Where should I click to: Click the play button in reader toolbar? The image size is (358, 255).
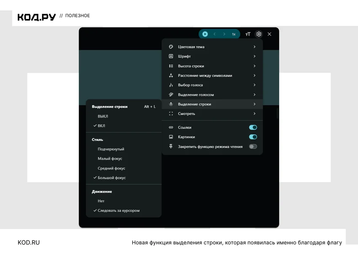pyautogui.click(x=205, y=34)
